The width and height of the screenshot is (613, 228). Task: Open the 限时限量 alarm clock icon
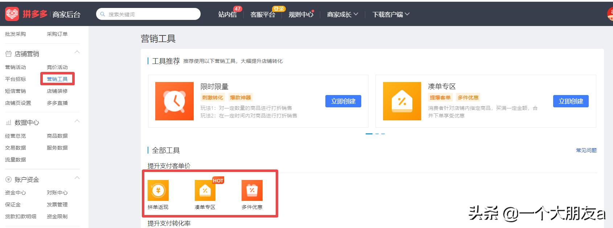[x=174, y=101]
